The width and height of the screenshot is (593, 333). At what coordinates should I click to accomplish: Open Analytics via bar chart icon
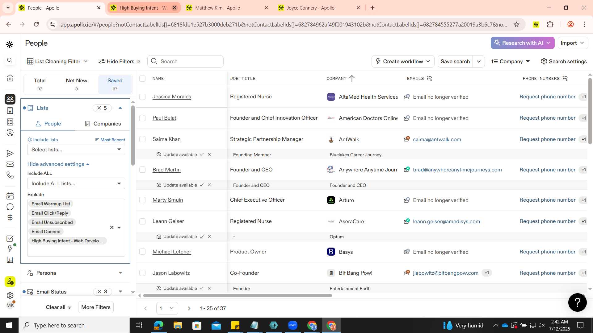pyautogui.click(x=10, y=260)
